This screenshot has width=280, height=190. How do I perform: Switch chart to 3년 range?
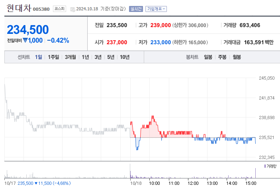(98, 57)
